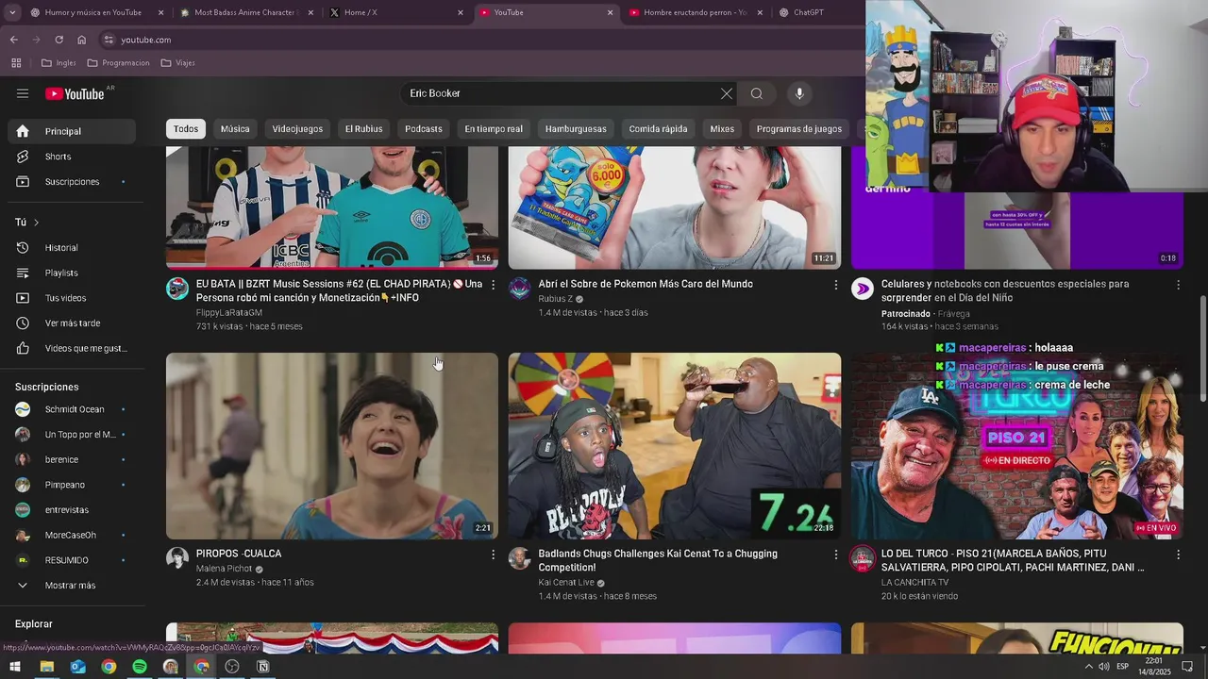Filter by En tiempo real chip
This screenshot has width=1208, height=679.
[x=494, y=129]
